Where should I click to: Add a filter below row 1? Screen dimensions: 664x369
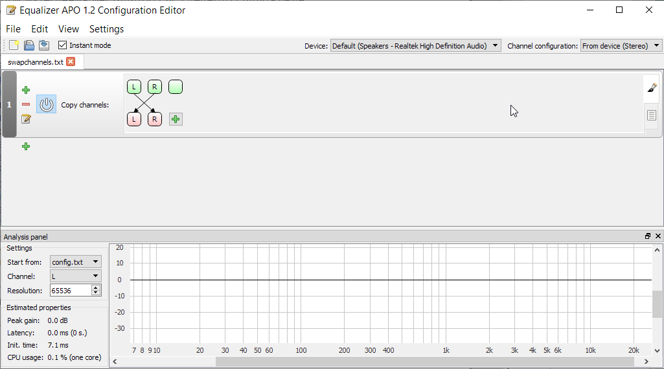click(x=26, y=146)
